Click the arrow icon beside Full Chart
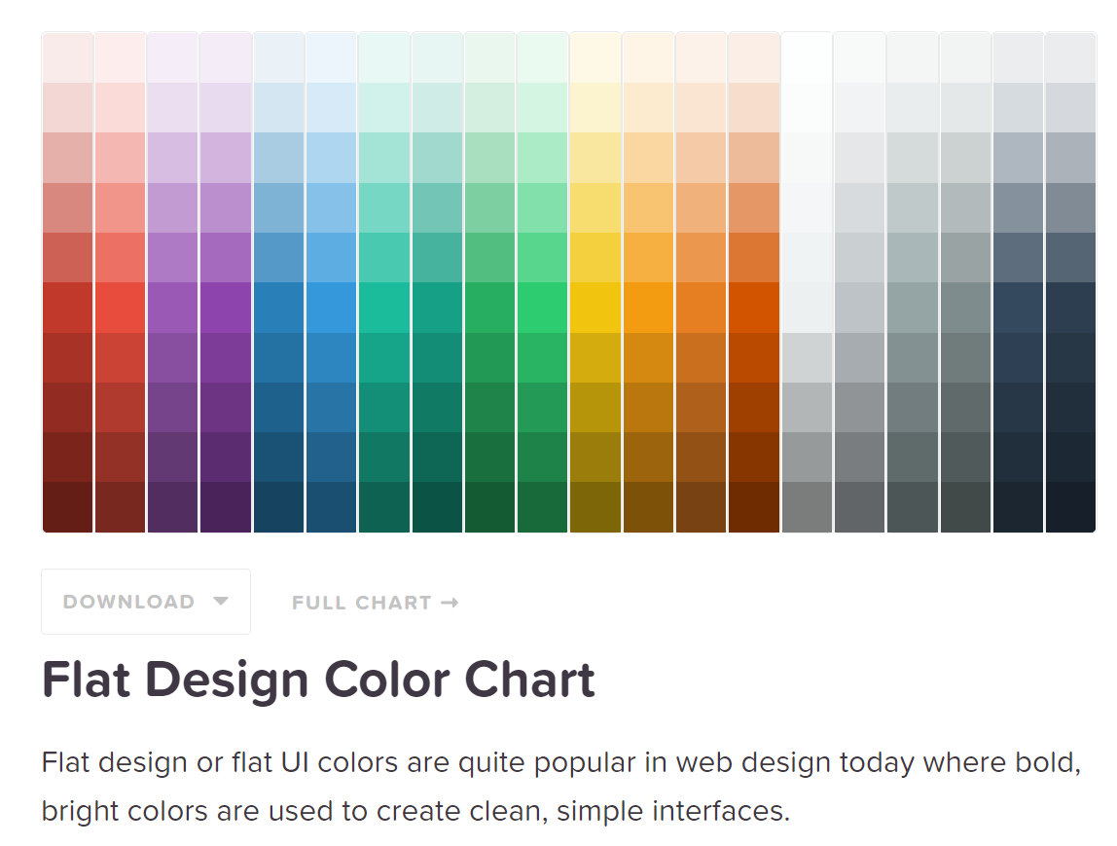The image size is (1117, 846). coord(450,603)
